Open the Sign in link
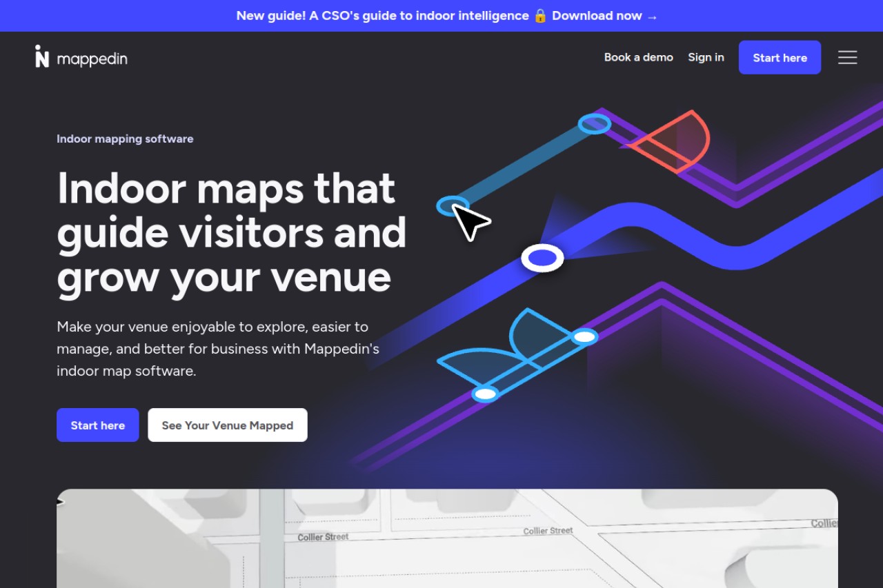Screen dimensions: 883x588 pyautogui.click(x=706, y=57)
